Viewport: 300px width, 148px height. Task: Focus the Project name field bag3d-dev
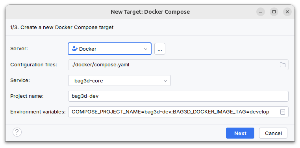(x=178, y=96)
